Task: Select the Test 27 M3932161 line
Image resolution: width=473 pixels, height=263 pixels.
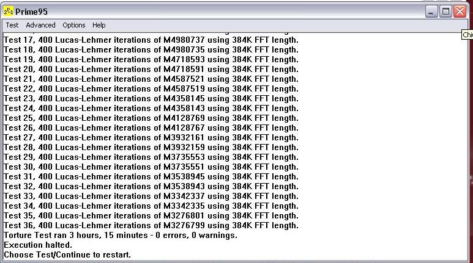Action: point(151,137)
